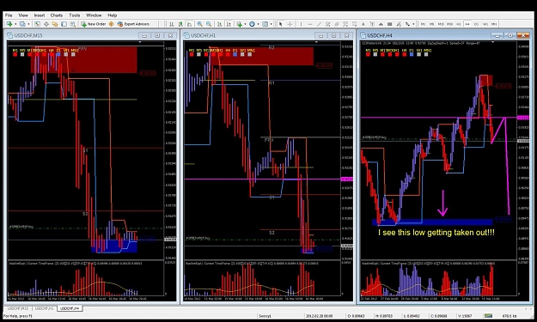Viewport: 537px width, 322px height.
Task: Toggle Chart Shift in toolbar
Action: tap(229, 24)
